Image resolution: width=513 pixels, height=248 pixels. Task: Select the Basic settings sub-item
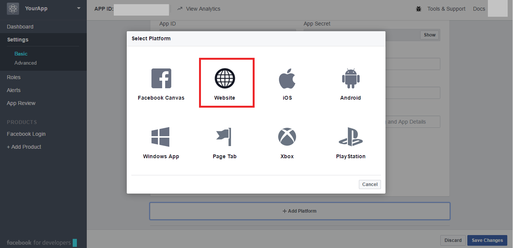[x=21, y=54]
